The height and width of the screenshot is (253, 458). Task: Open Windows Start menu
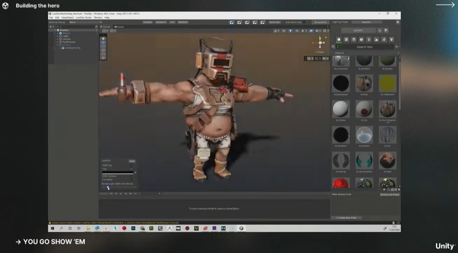52,228
